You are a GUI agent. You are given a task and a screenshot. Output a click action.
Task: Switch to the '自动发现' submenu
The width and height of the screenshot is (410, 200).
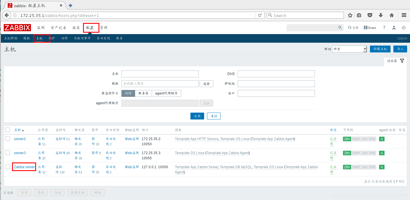tap(103, 38)
